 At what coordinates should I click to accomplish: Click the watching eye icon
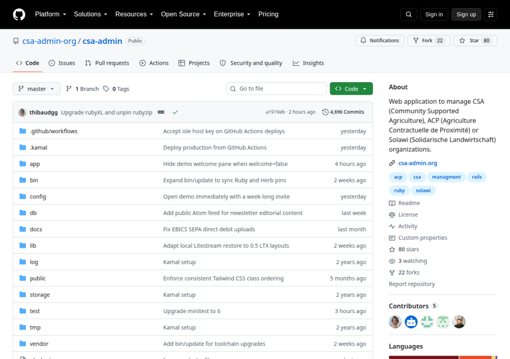click(392, 261)
